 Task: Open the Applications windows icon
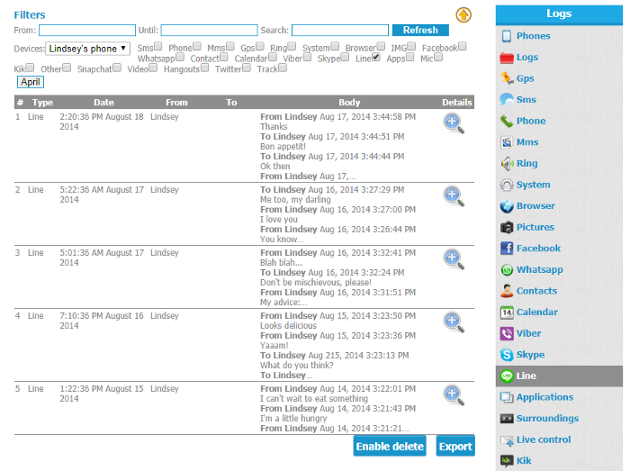pos(507,397)
